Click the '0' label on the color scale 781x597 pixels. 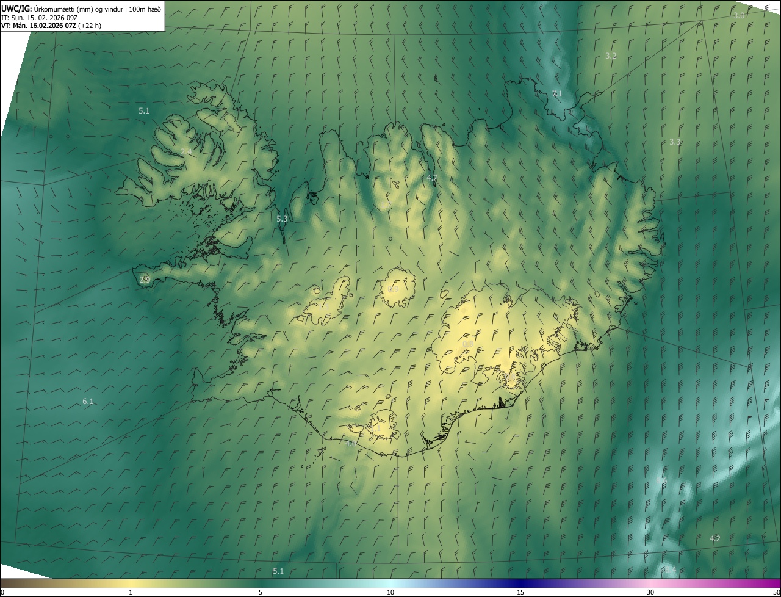tap(2, 592)
